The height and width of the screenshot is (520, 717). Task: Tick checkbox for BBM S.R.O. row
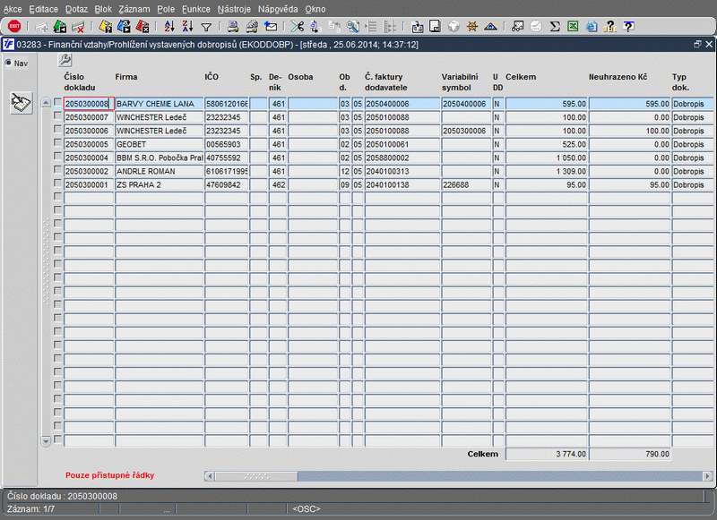(x=57, y=156)
